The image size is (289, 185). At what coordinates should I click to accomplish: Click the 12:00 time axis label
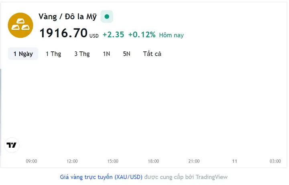[x=72, y=161]
